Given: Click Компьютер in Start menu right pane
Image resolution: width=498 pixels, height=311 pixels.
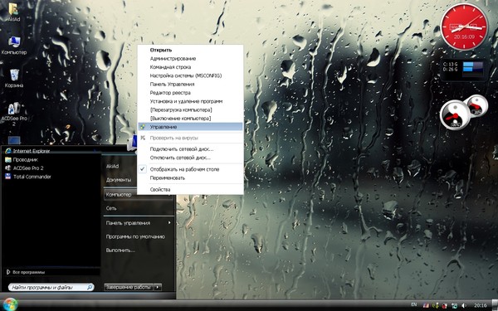Looking at the screenshot, I should pyautogui.click(x=119, y=195).
